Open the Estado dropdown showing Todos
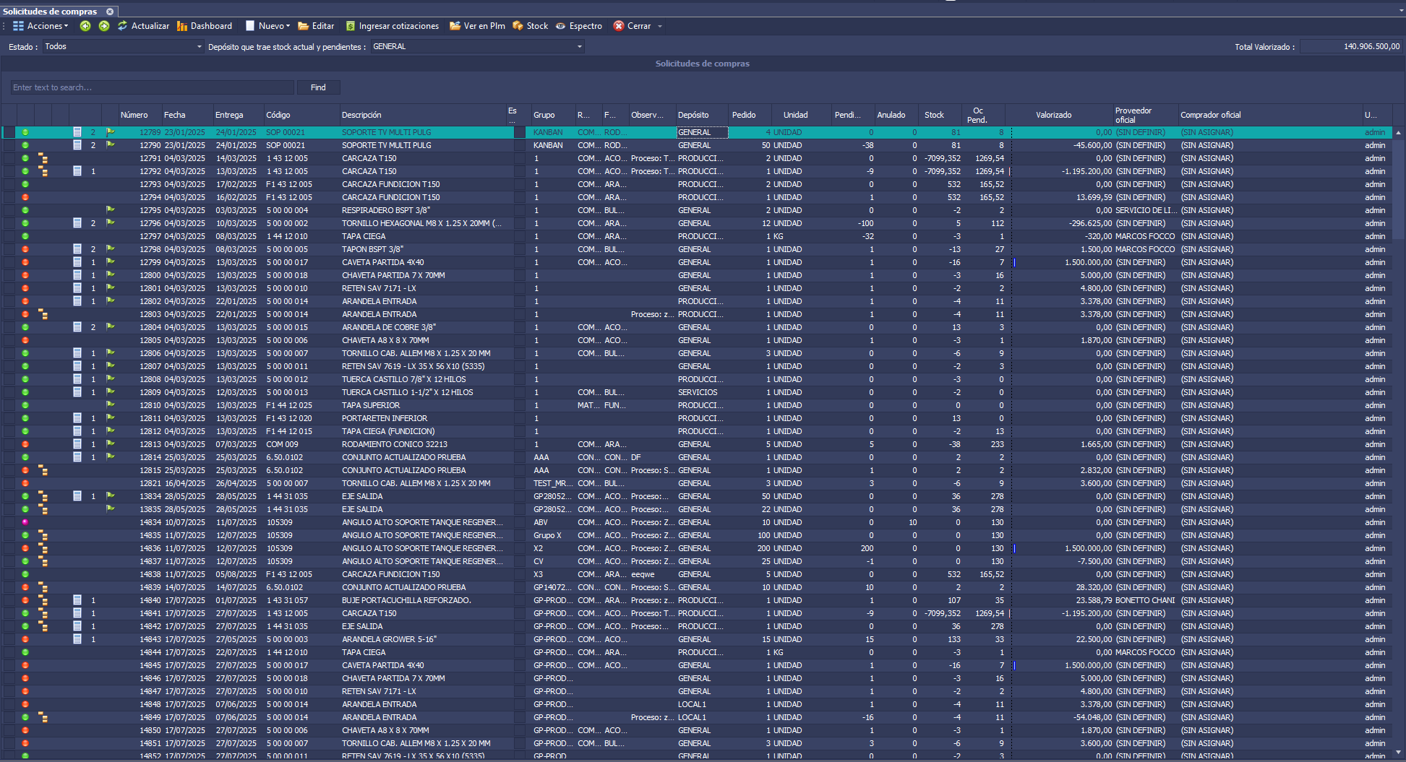 [x=123, y=46]
